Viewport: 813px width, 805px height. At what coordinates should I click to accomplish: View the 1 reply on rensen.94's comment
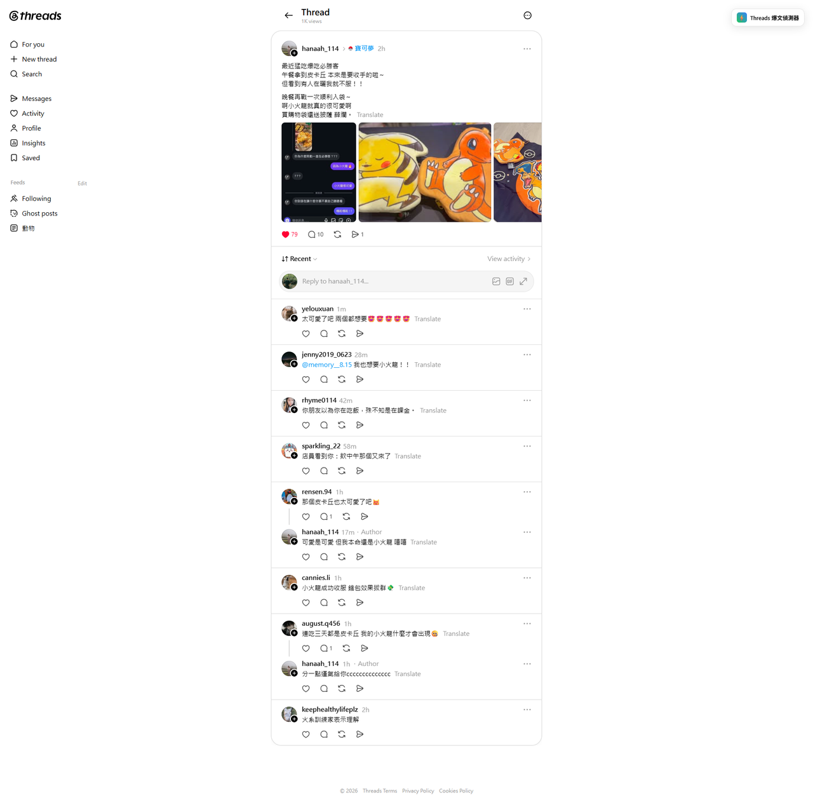pos(326,517)
